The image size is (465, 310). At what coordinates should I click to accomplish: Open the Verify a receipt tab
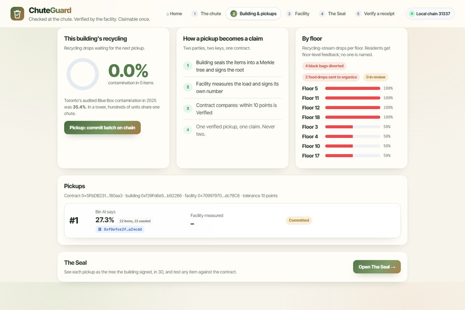pos(375,14)
